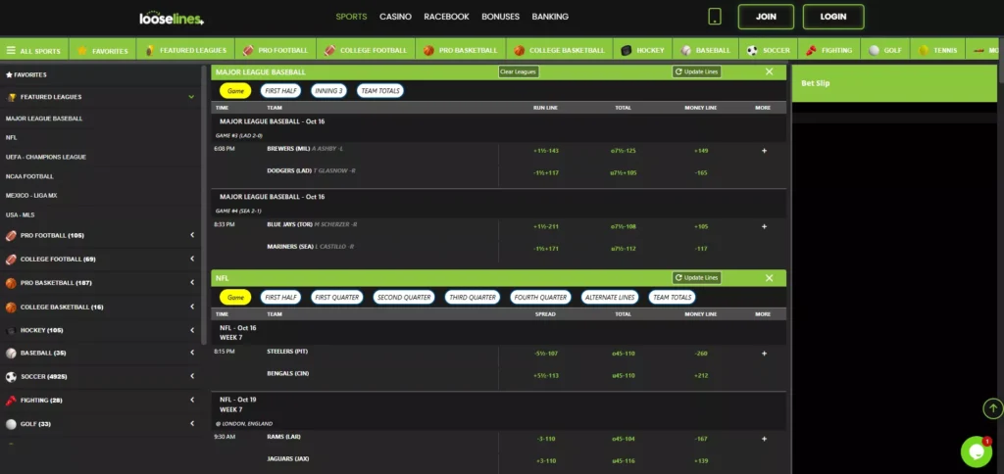Bet Mariners total u7½-112

point(623,248)
